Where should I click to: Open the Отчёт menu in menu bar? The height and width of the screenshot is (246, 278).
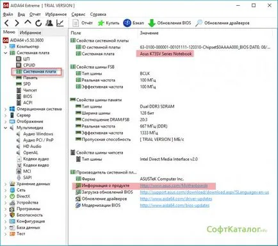[x=35, y=14]
